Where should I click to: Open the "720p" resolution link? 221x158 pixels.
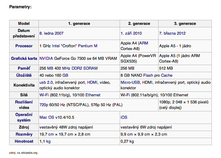43,105
